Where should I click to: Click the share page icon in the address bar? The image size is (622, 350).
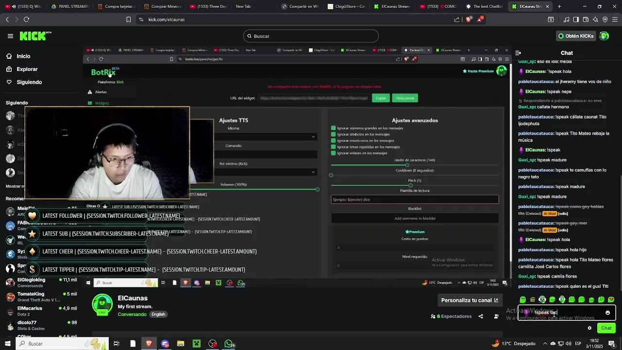point(457,19)
